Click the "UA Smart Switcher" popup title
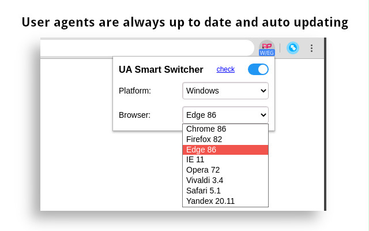 point(161,70)
